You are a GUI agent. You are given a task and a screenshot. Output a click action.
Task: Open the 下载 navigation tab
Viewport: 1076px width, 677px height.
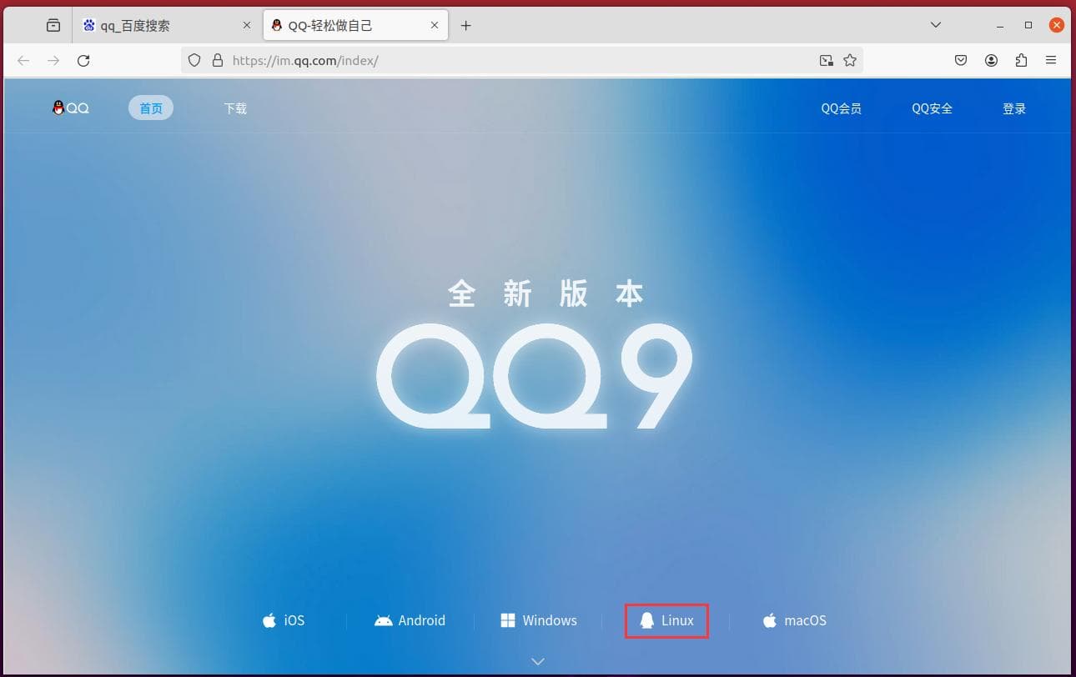(x=235, y=108)
